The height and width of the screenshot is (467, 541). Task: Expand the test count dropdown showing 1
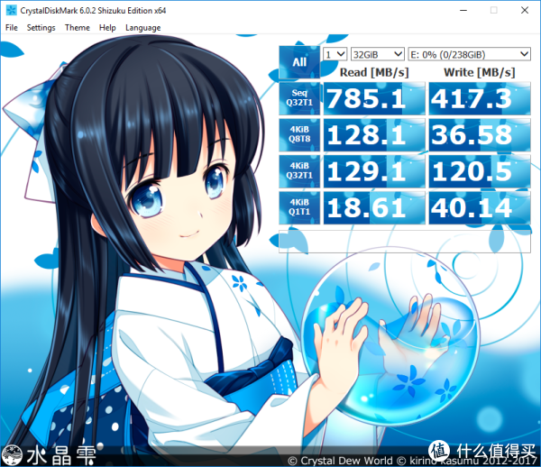335,54
